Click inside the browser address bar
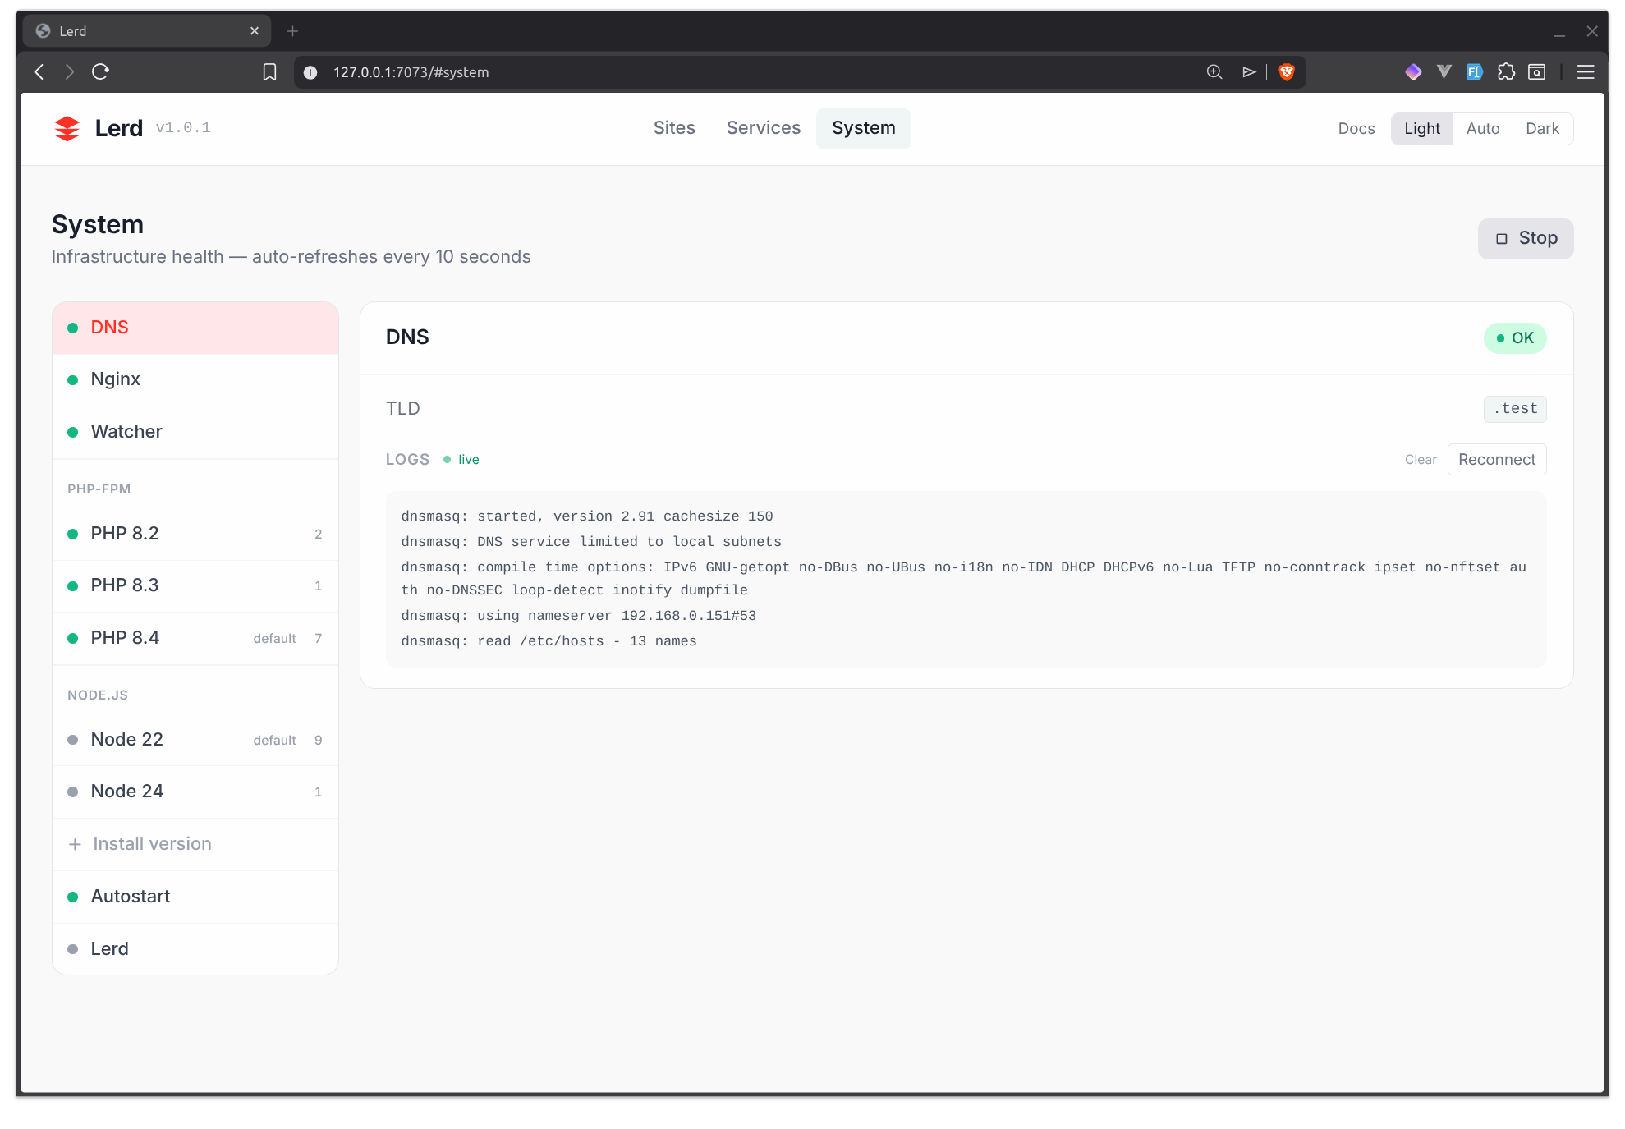Screen dimensions: 1625x1129 [575, 72]
